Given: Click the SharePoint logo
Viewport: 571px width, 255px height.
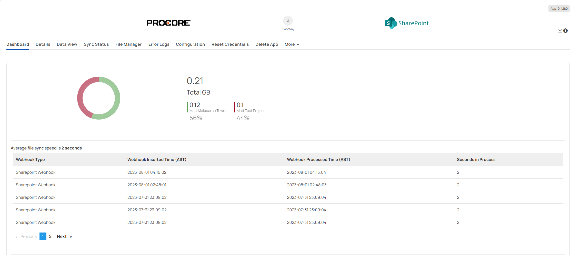Looking at the screenshot, I should point(407,23).
